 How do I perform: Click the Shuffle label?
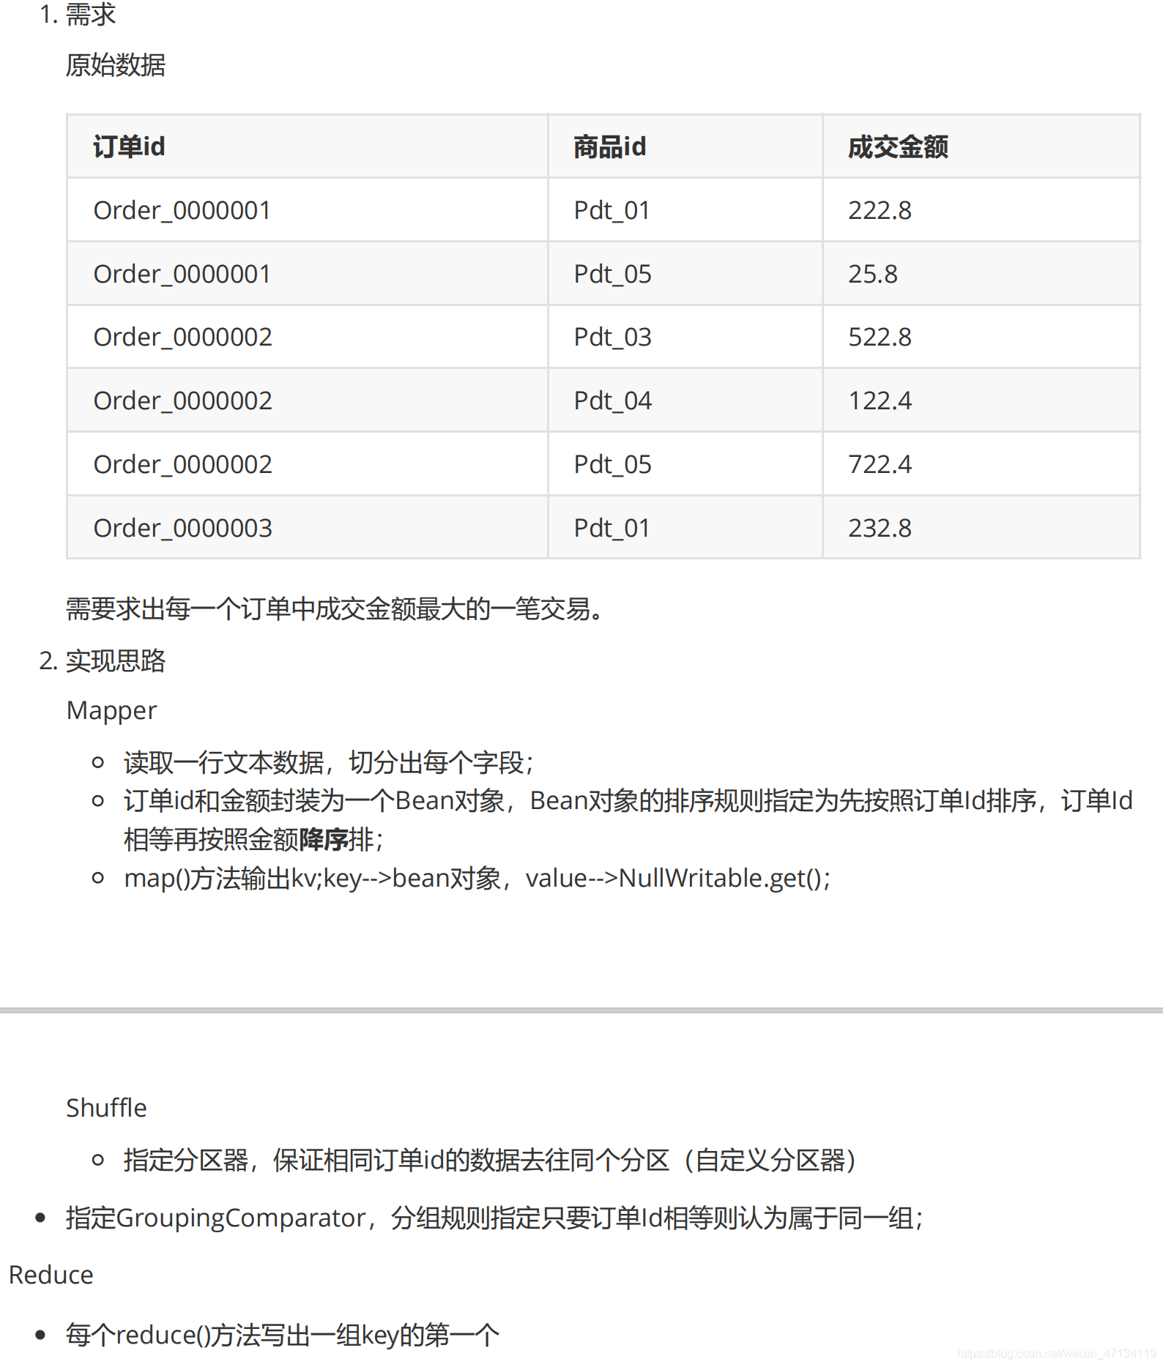[x=107, y=1109]
